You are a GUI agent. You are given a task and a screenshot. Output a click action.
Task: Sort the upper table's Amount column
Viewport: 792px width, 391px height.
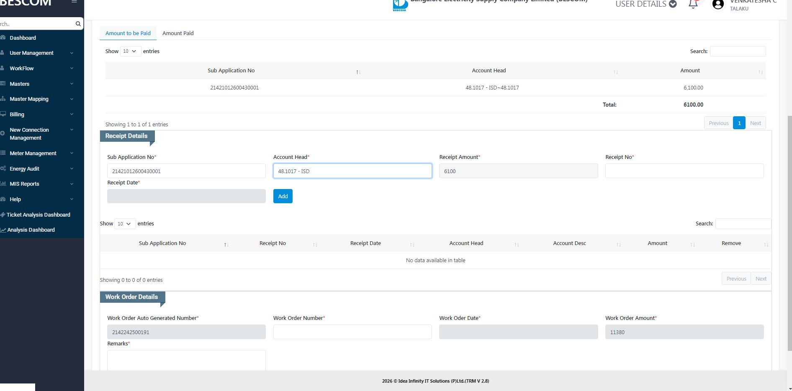(761, 72)
